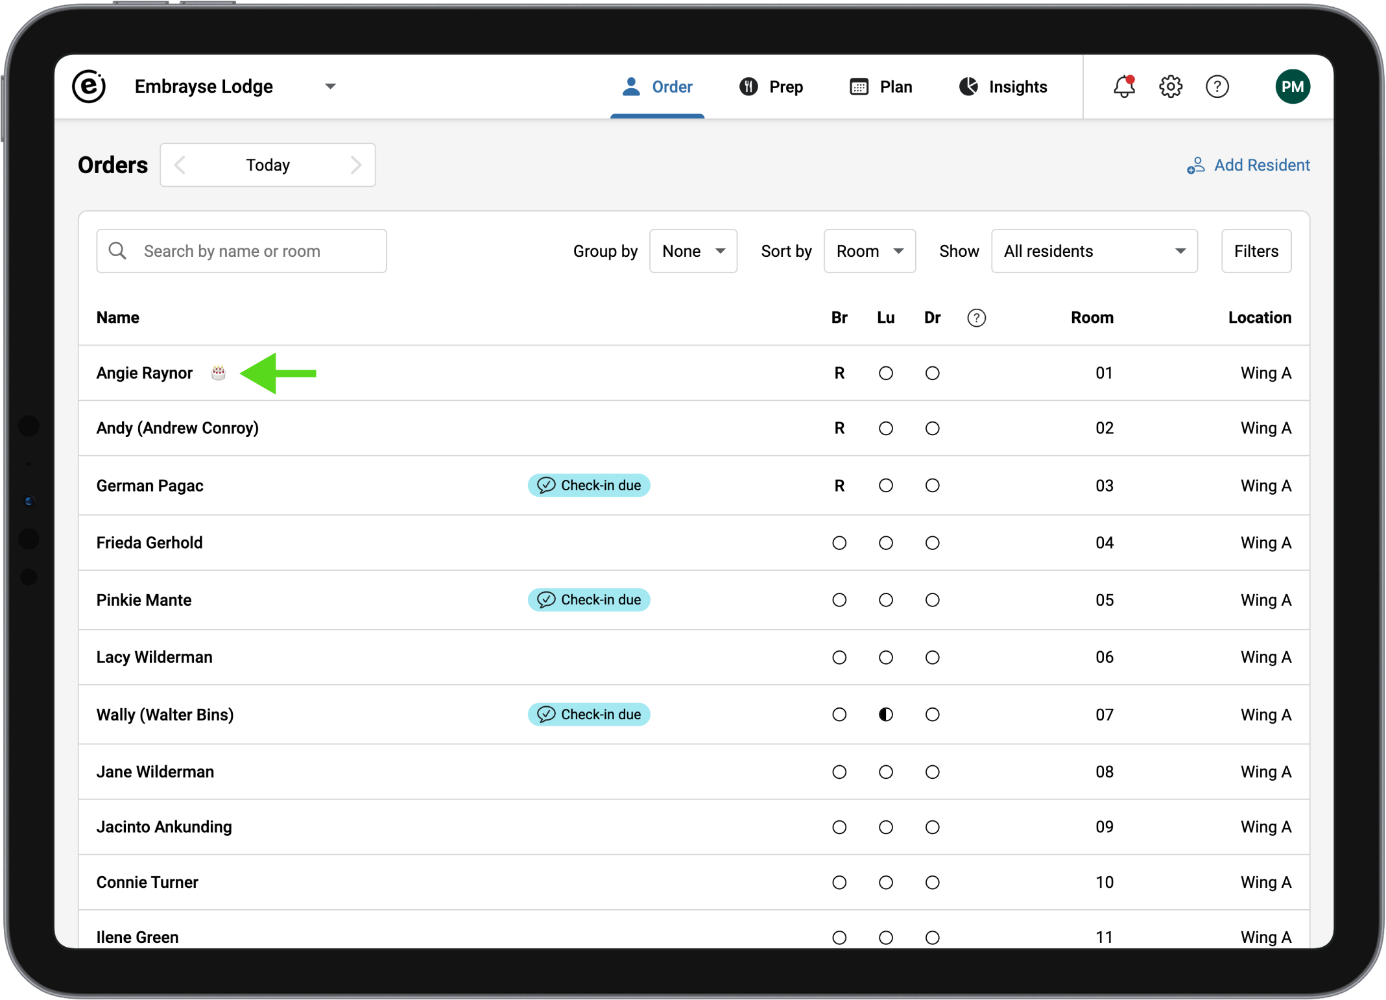This screenshot has width=1386, height=1000.
Task: Open the Group by None dropdown
Action: click(x=693, y=251)
